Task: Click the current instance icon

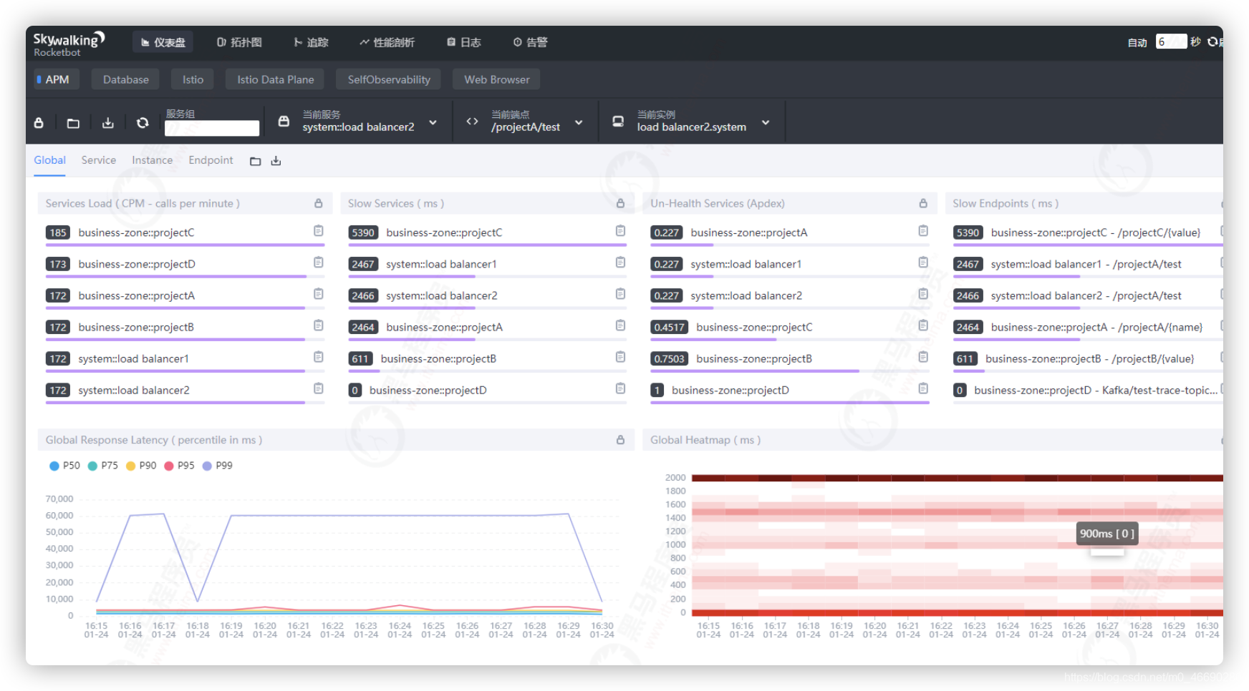Action: pyautogui.click(x=617, y=122)
